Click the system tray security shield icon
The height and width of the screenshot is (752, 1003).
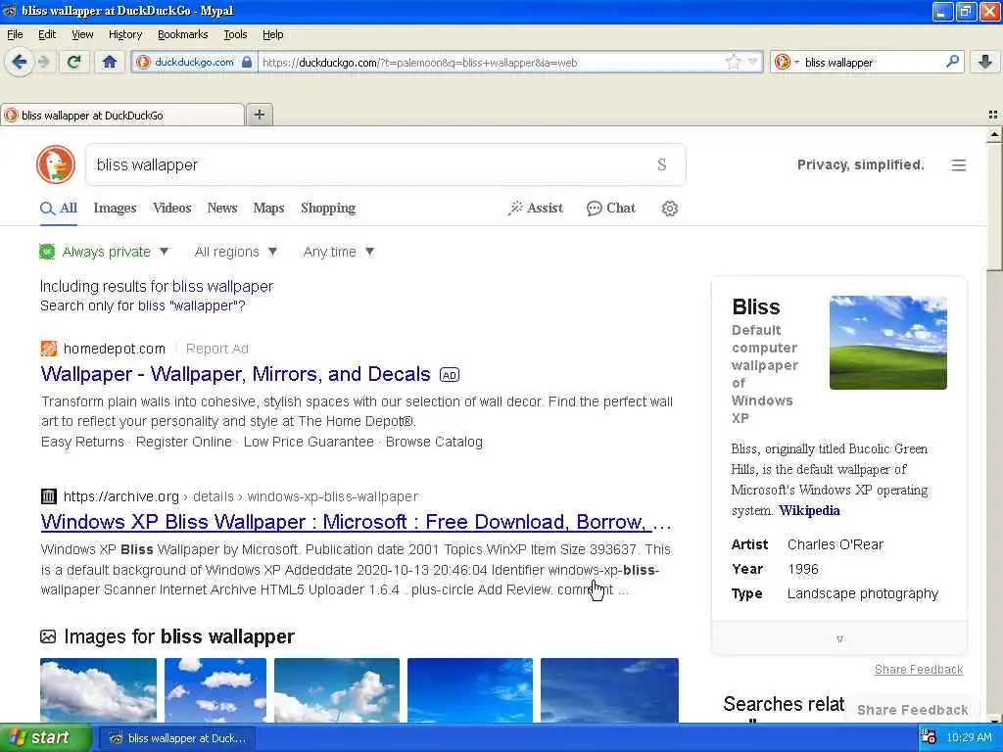tap(929, 738)
